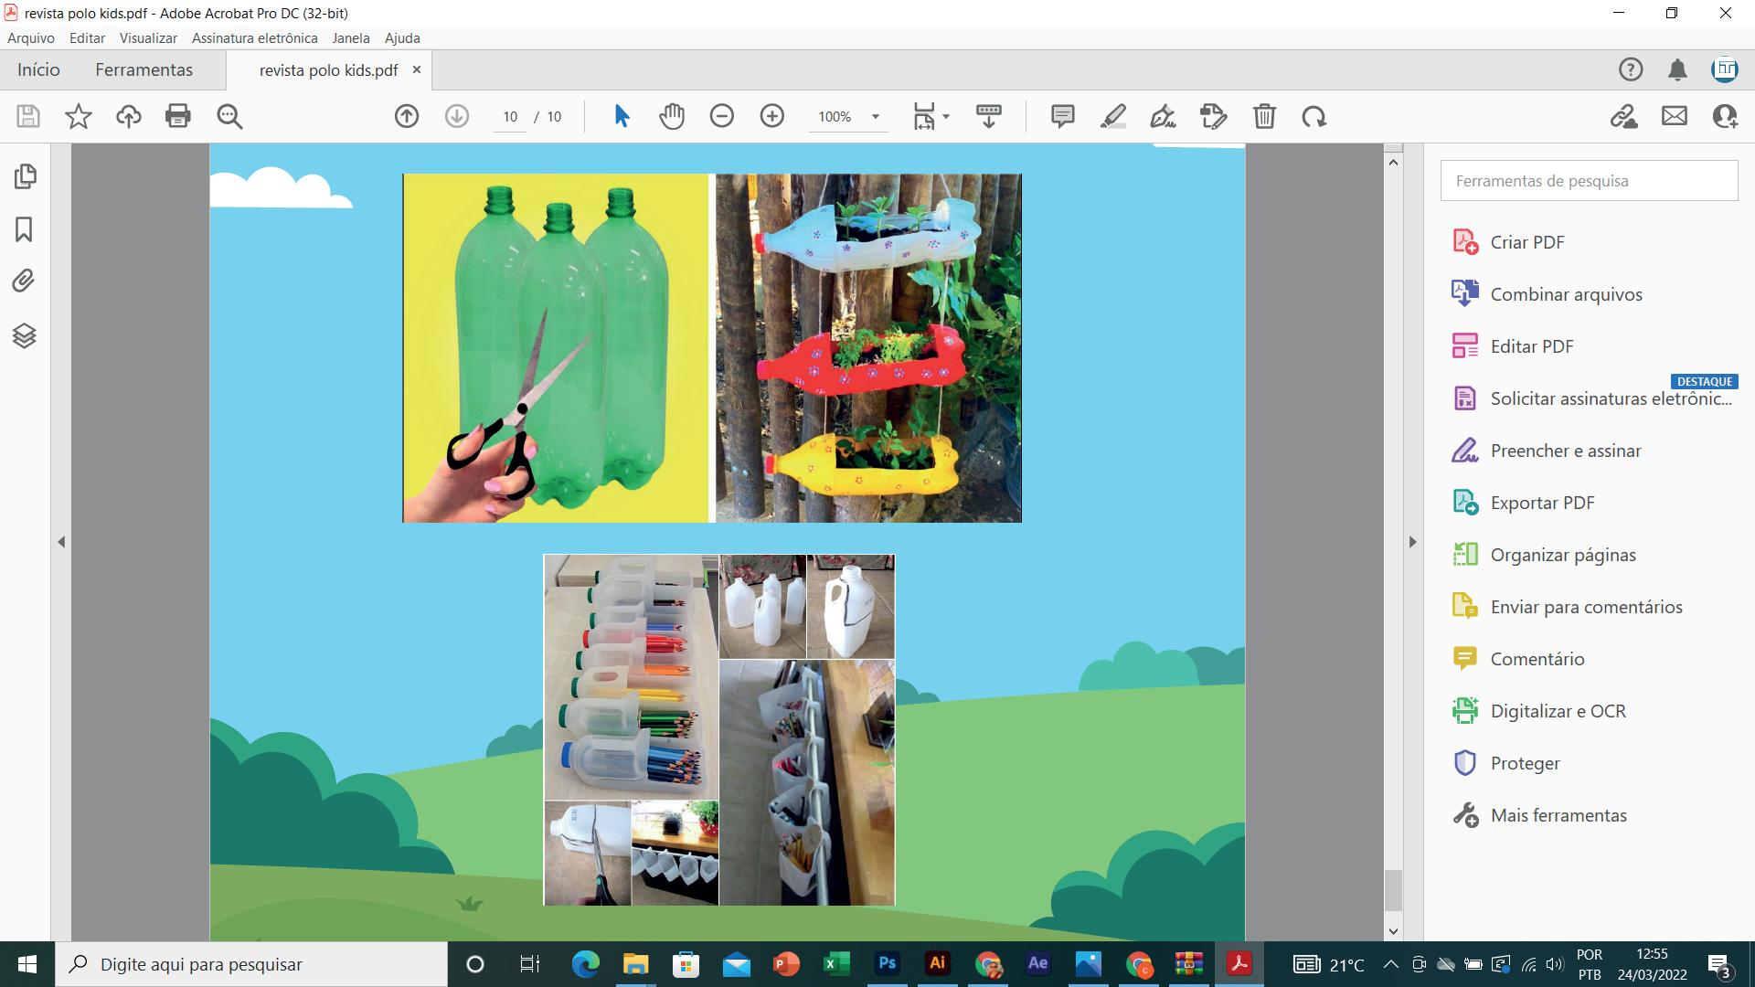The width and height of the screenshot is (1755, 987).
Task: Add file to starred favorites
Action: [x=79, y=116]
